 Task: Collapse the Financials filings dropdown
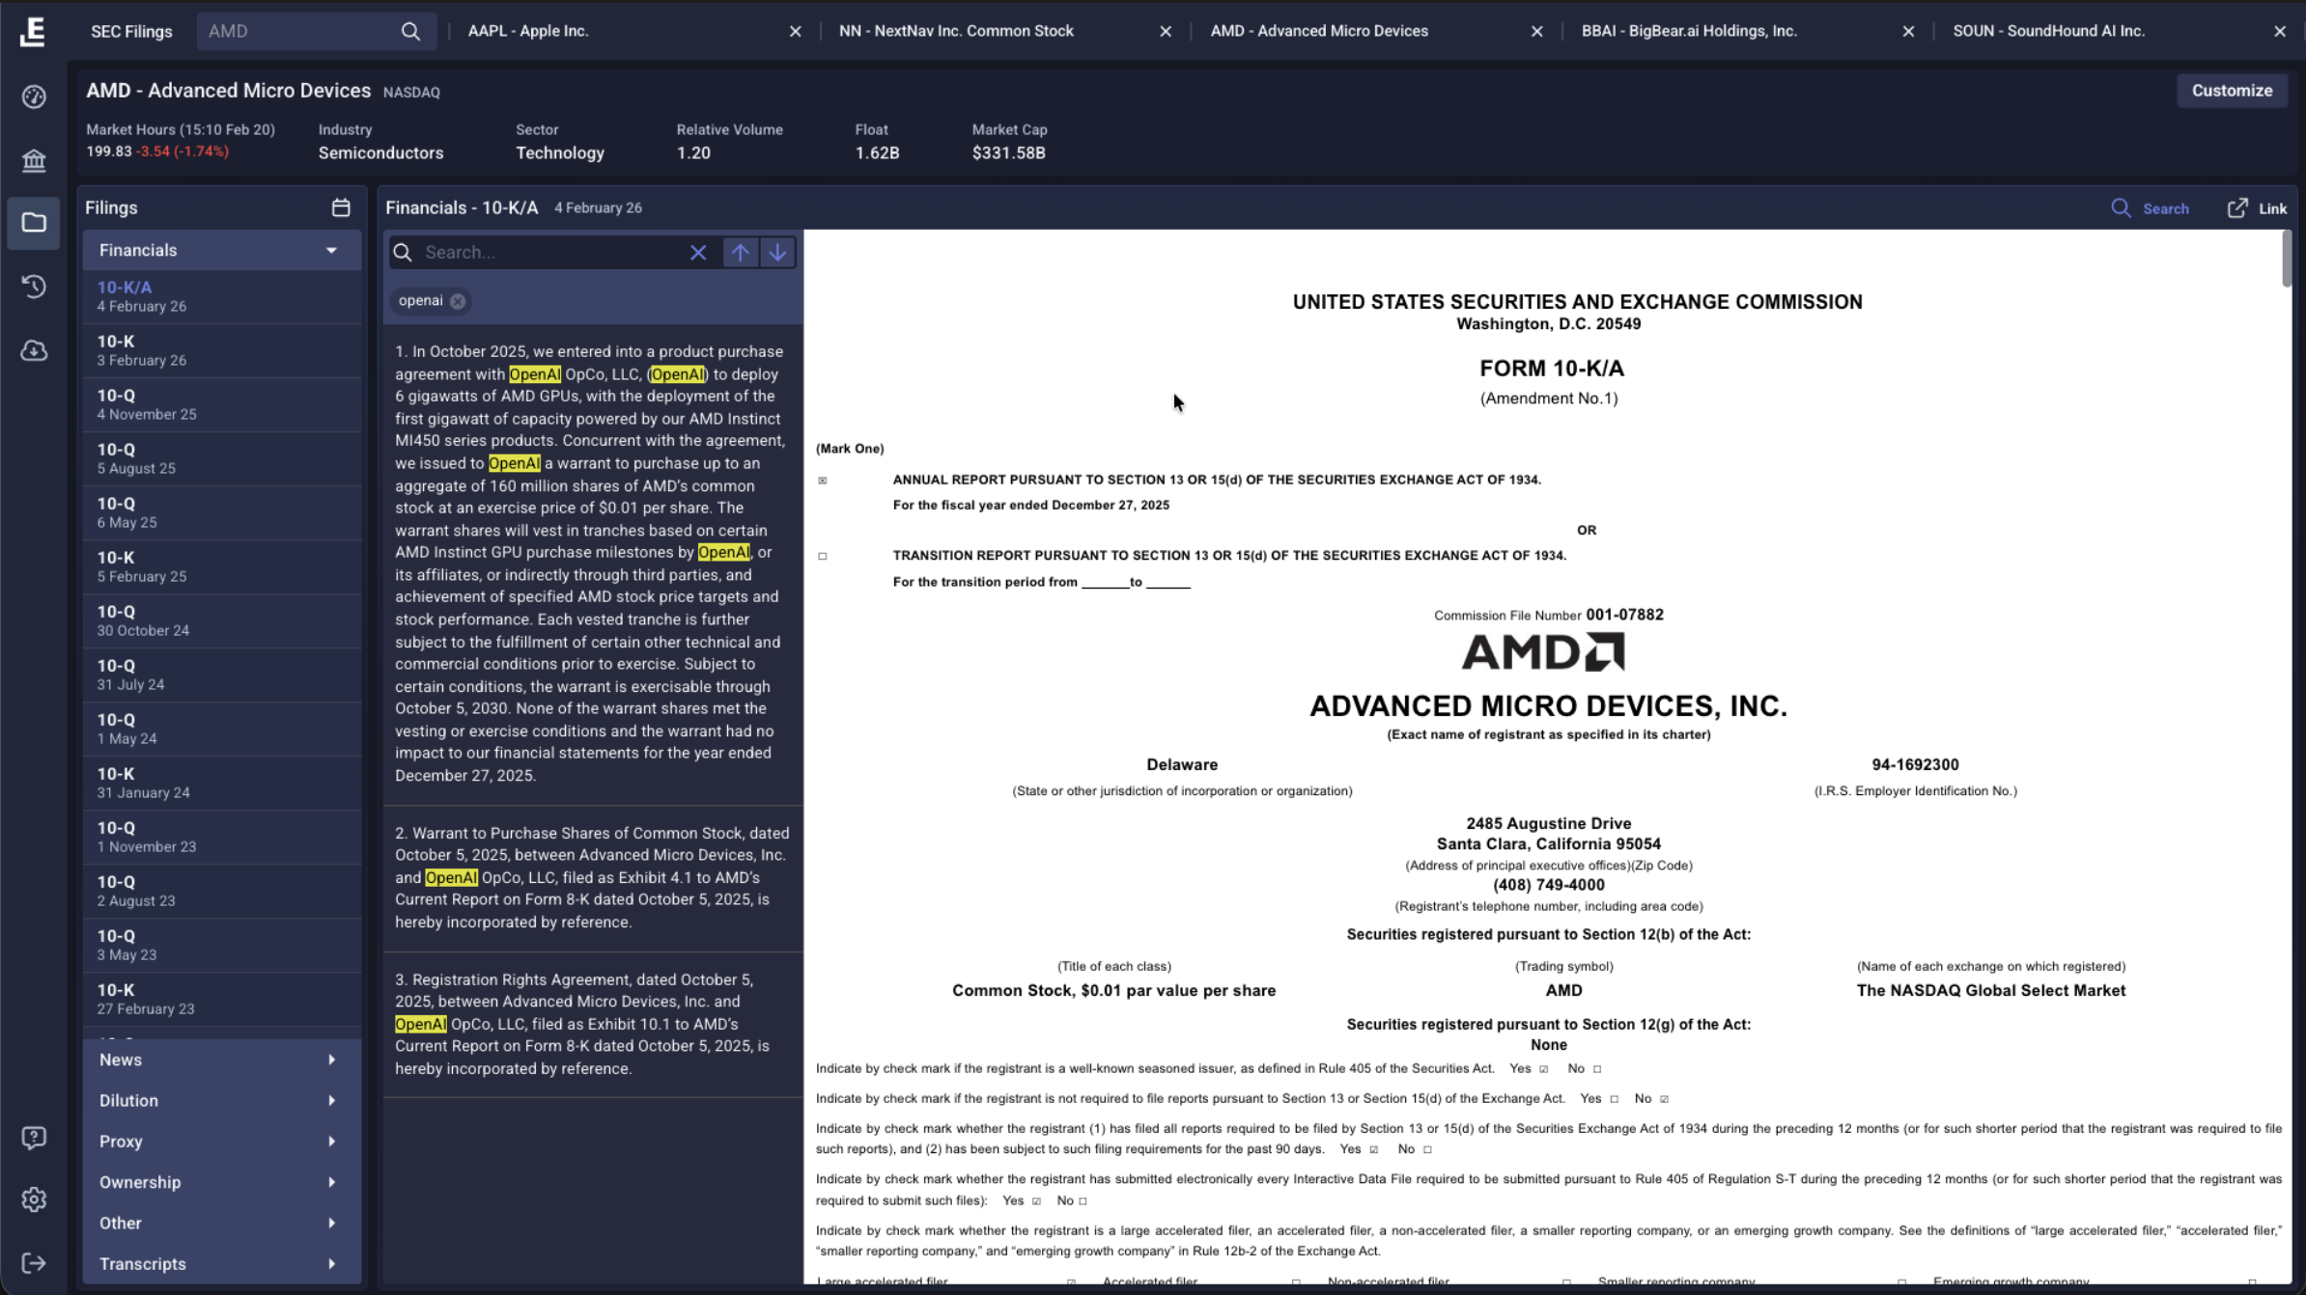[x=331, y=250]
